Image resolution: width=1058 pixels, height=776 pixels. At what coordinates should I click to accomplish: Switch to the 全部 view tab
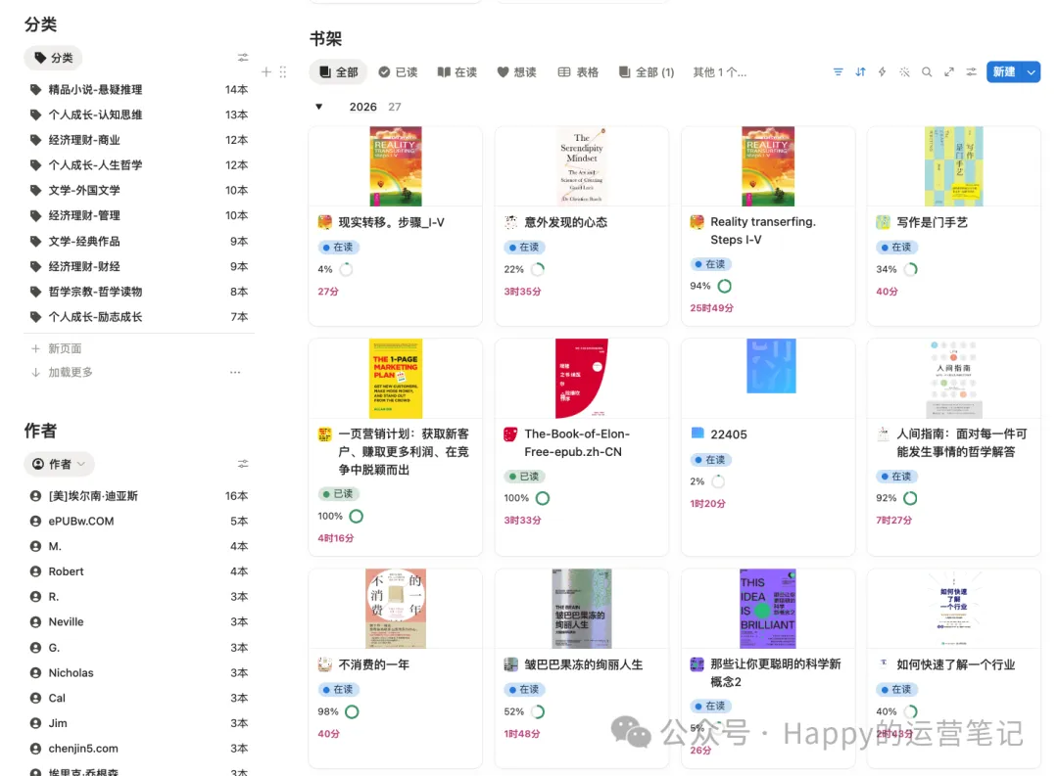[338, 71]
